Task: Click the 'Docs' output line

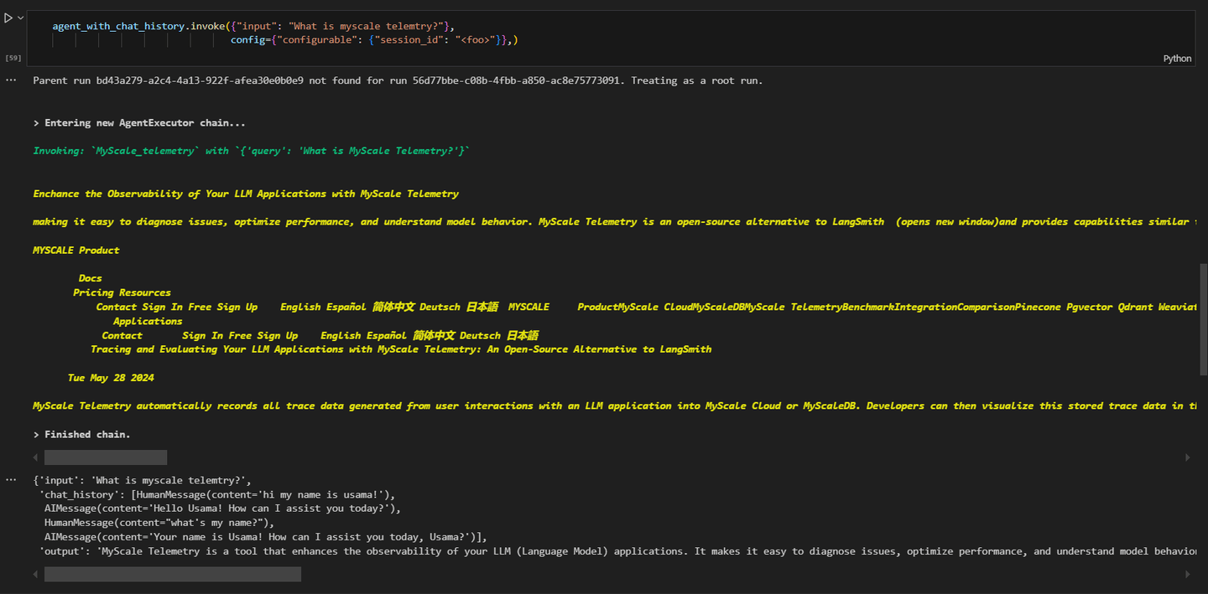Action: pos(91,278)
